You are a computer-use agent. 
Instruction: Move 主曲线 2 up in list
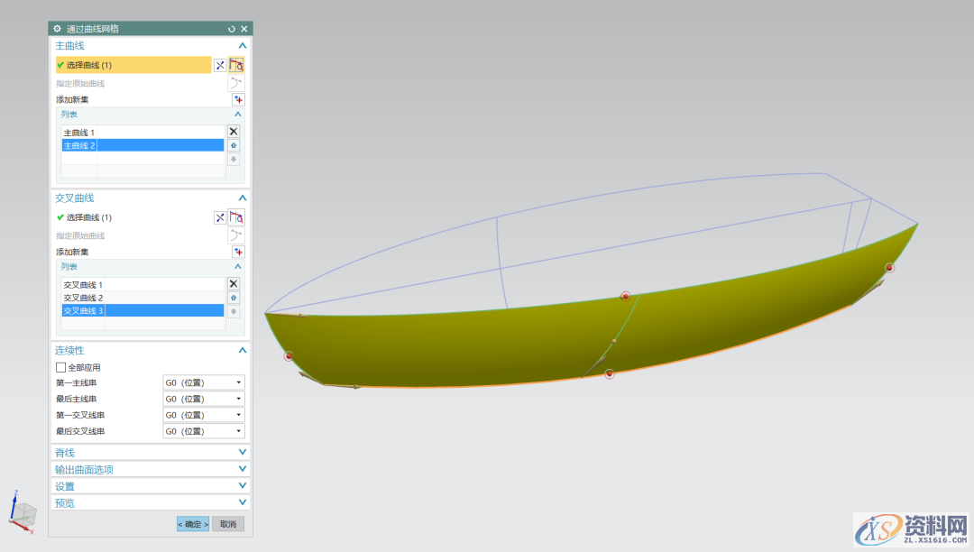(234, 145)
